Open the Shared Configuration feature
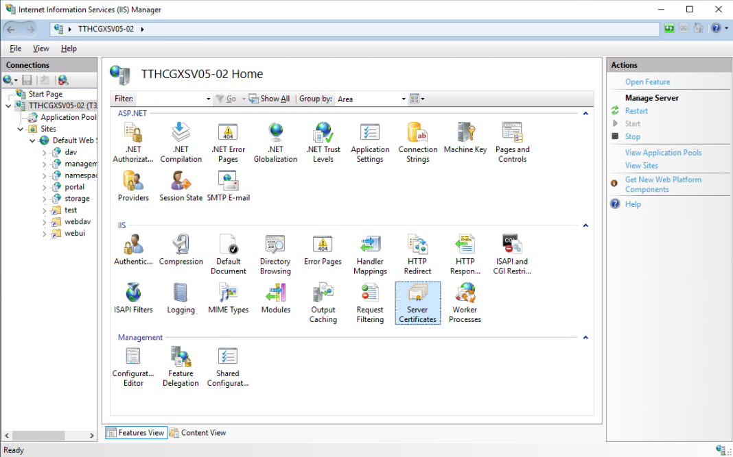This screenshot has height=457, width=733. pyautogui.click(x=228, y=367)
